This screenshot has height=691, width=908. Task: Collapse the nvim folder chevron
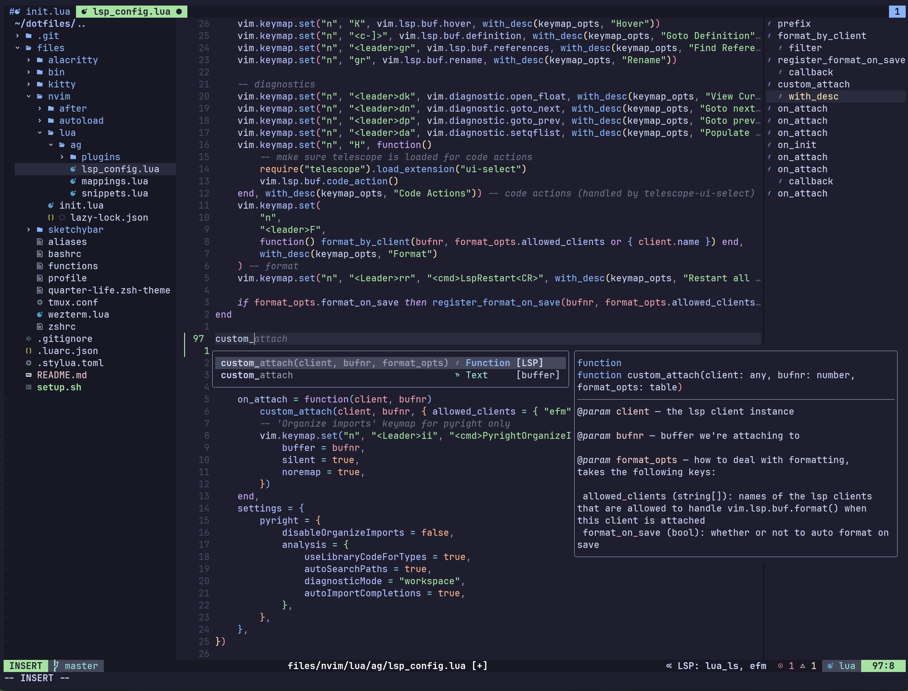point(28,96)
